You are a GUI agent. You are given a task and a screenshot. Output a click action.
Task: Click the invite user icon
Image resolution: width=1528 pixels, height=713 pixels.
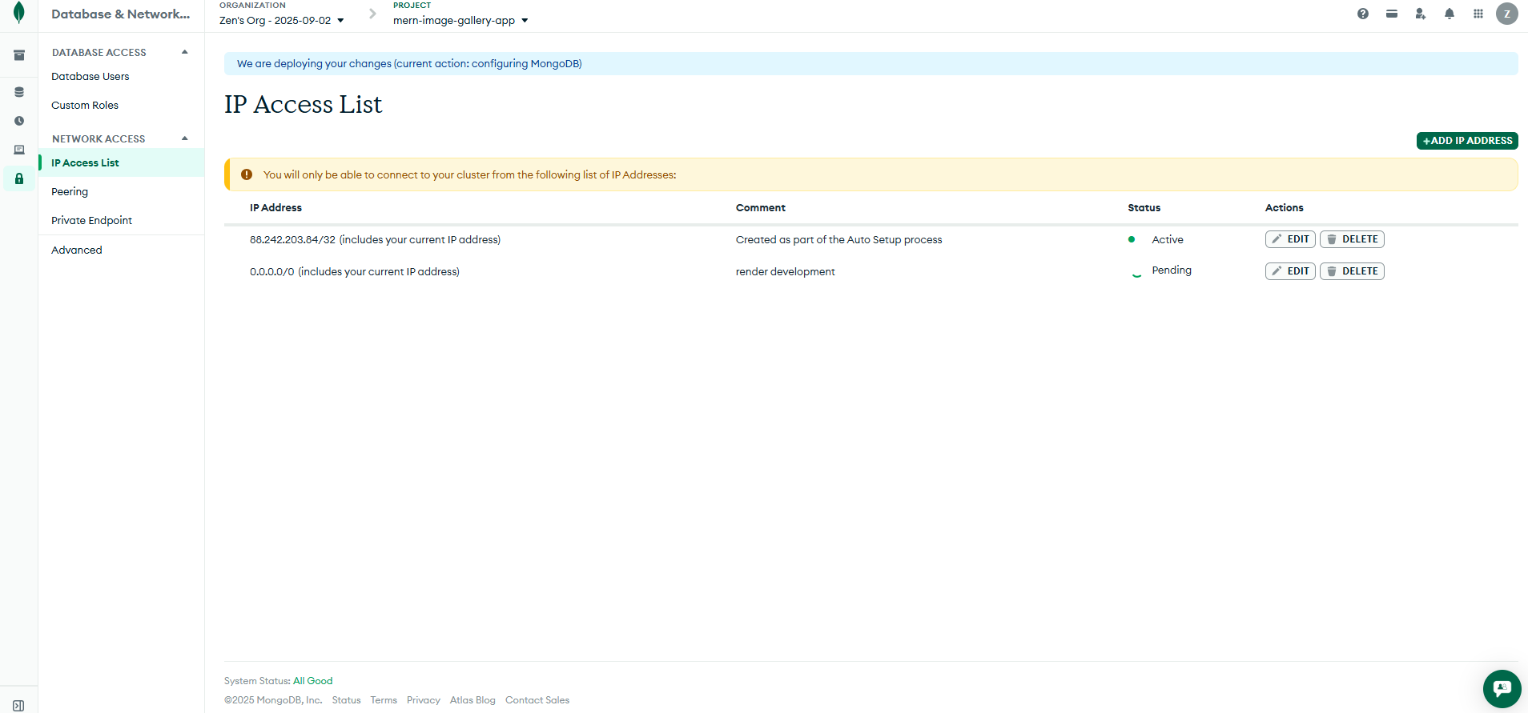pyautogui.click(x=1420, y=14)
